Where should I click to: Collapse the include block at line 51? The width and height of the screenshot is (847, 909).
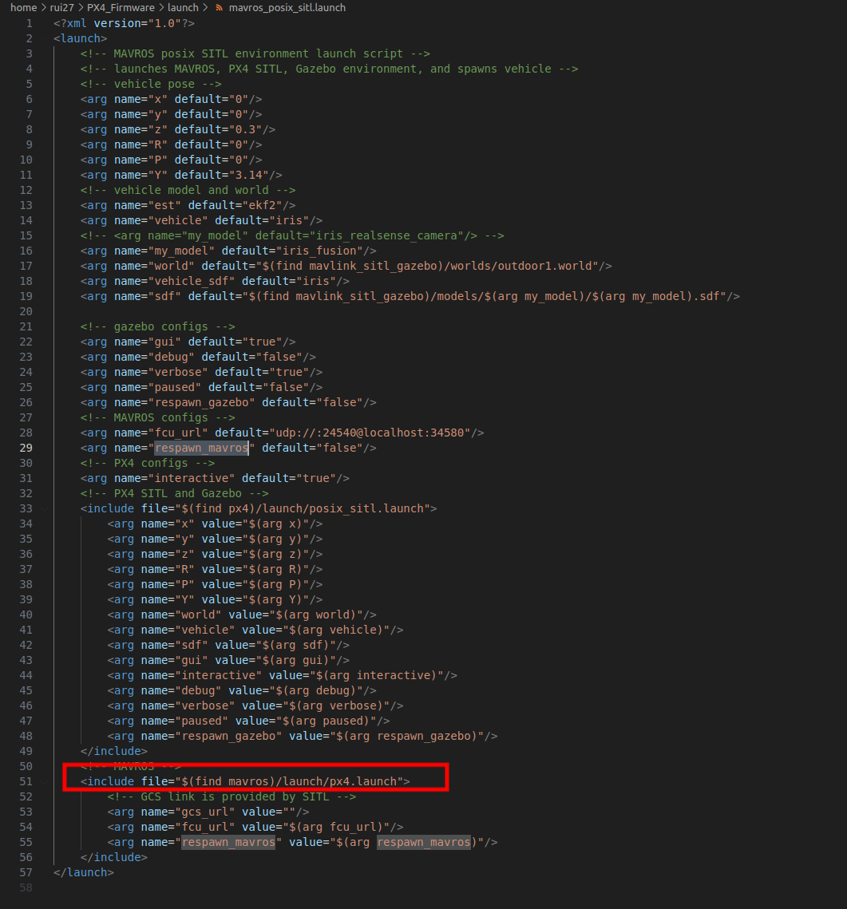pyautogui.click(x=45, y=781)
